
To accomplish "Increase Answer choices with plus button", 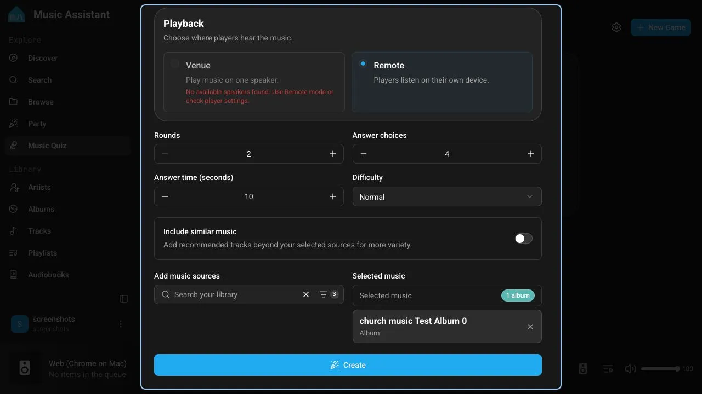I will tap(531, 154).
